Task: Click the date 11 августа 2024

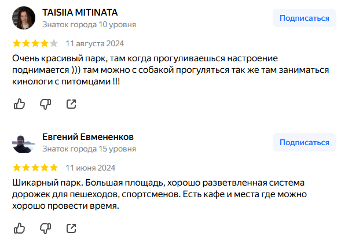Action: pyautogui.click(x=94, y=43)
